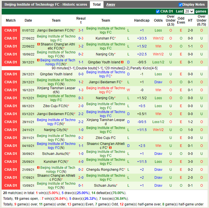209x208 pixels.
Task: Click the 0-3 score on 27/06/22
Action: point(81,38)
